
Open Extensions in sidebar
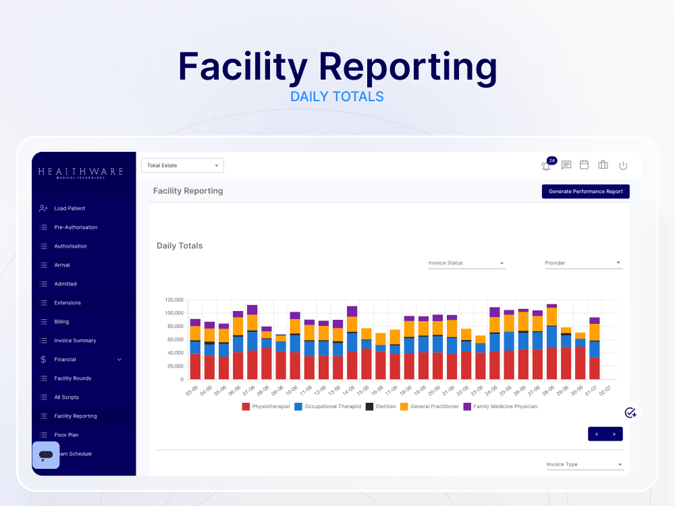[67, 303]
